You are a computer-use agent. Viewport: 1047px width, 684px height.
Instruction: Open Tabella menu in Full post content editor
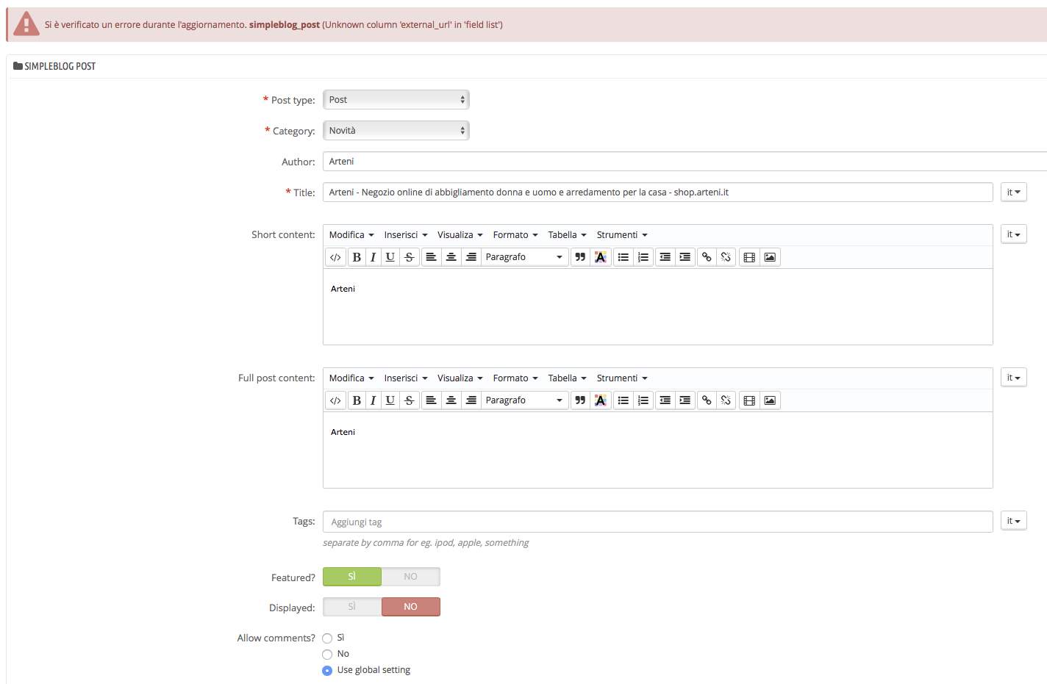pyautogui.click(x=568, y=378)
